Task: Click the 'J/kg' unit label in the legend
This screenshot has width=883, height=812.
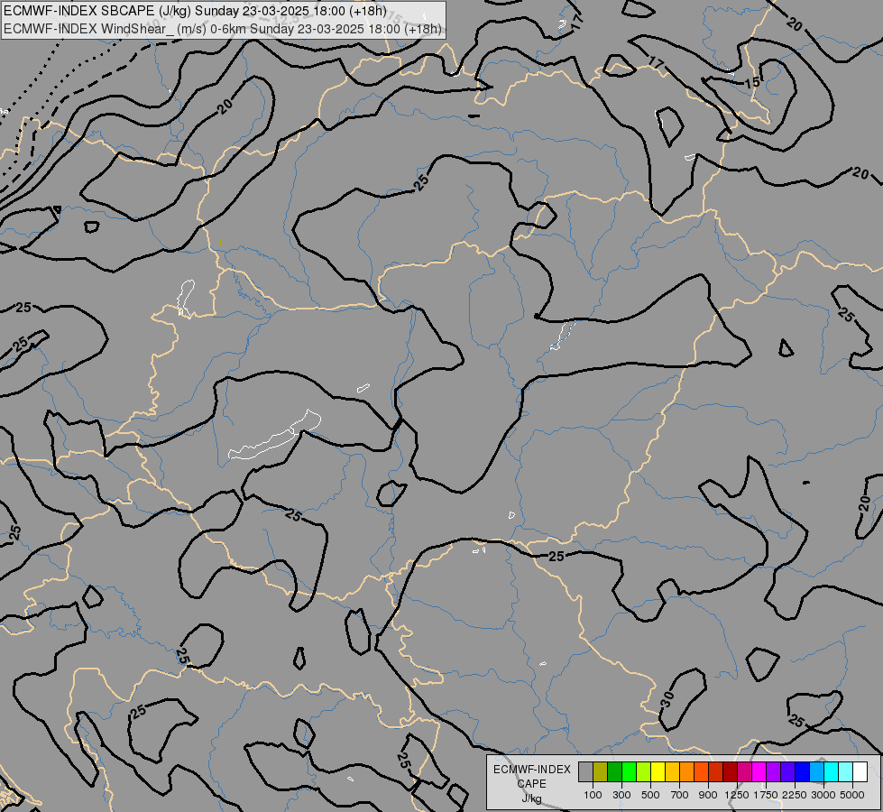Action: [531, 798]
